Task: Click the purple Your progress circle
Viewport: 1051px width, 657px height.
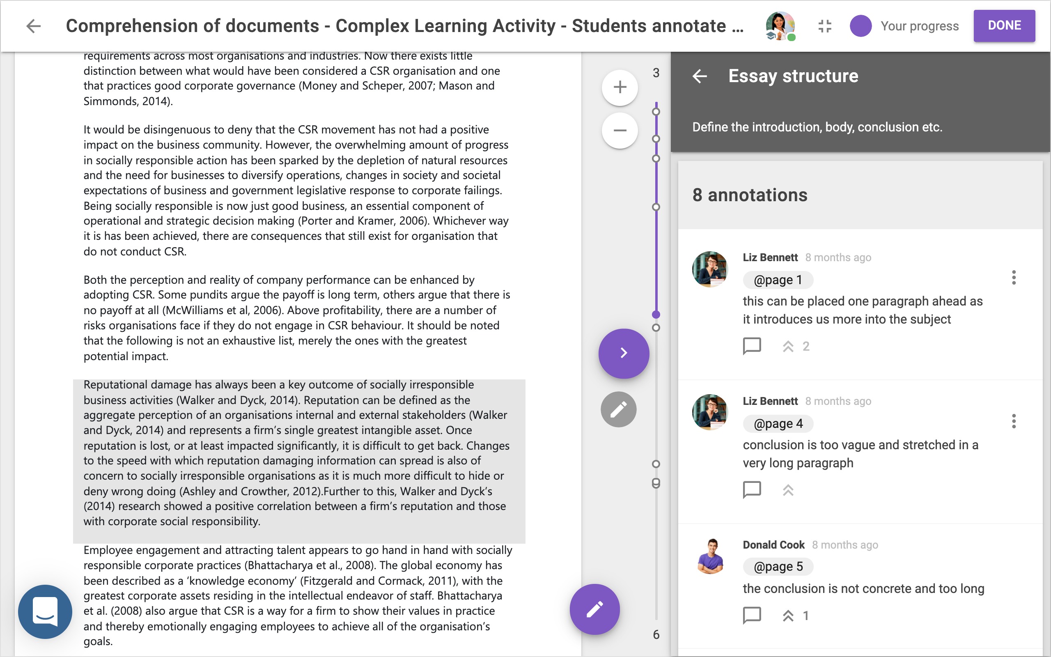Action: pyautogui.click(x=861, y=26)
